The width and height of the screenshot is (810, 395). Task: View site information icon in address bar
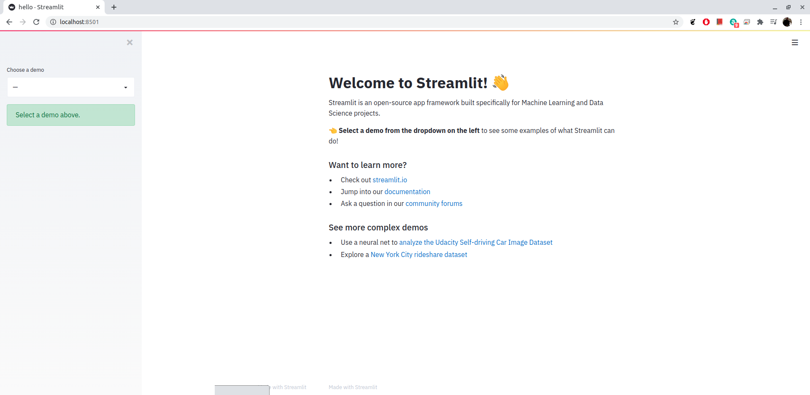(53, 22)
